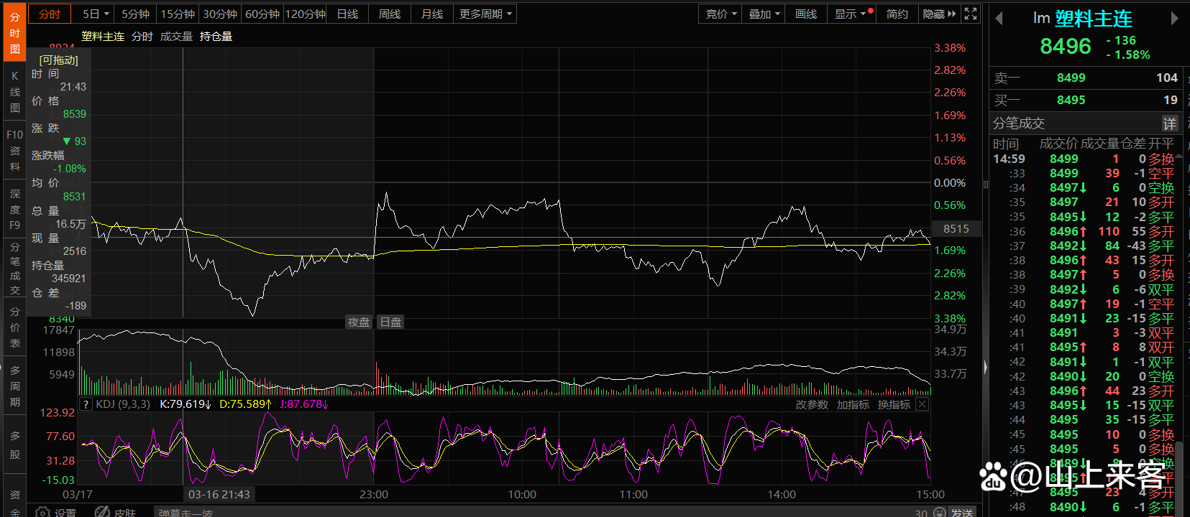Click the 皮肤 skin icon
1190x517 pixels.
click(x=102, y=512)
